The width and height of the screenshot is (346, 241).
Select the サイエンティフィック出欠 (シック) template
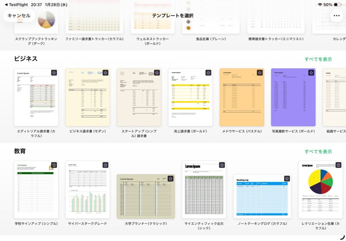click(x=204, y=190)
